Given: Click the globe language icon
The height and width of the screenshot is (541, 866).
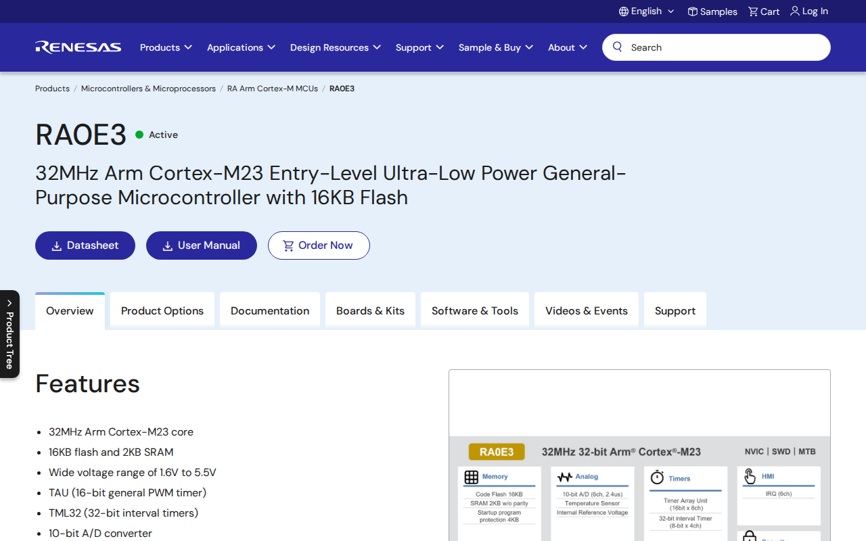Looking at the screenshot, I should coord(624,11).
